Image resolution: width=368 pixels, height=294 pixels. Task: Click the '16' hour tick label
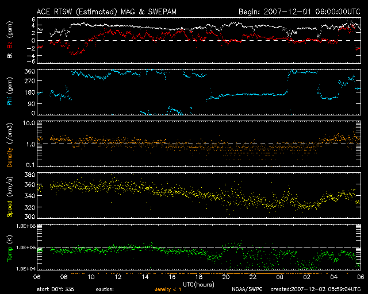point(172,277)
